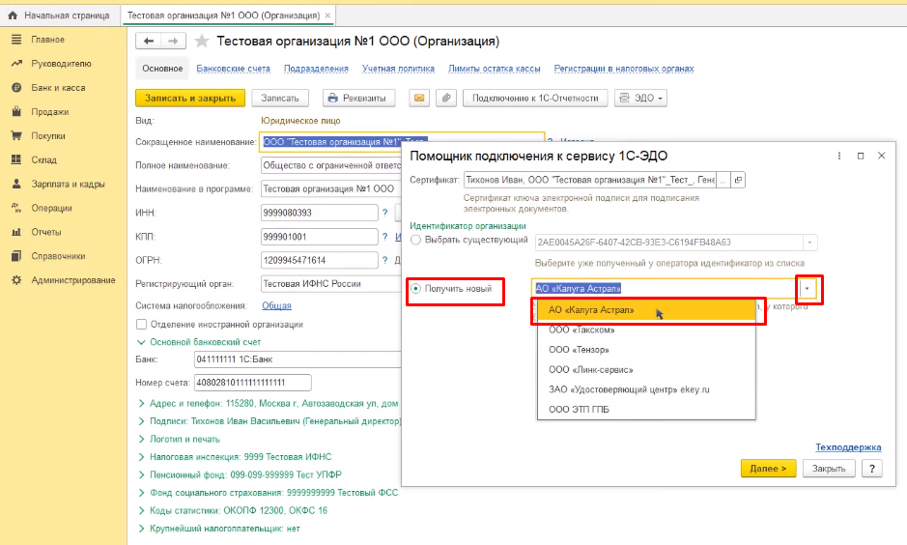
Task: Choose АО «Калуга Астрал» from list
Action: click(x=647, y=310)
